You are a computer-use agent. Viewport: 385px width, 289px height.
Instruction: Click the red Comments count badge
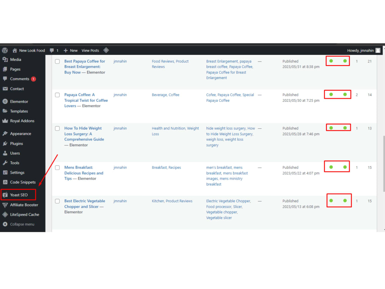(x=33, y=79)
